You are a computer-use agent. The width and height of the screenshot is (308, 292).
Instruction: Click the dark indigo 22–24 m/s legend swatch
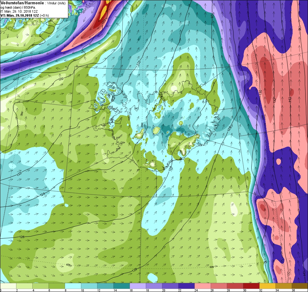186,286
